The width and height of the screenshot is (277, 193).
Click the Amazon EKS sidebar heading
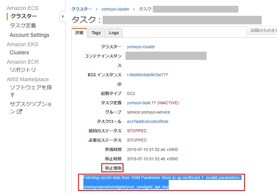coord(22,44)
